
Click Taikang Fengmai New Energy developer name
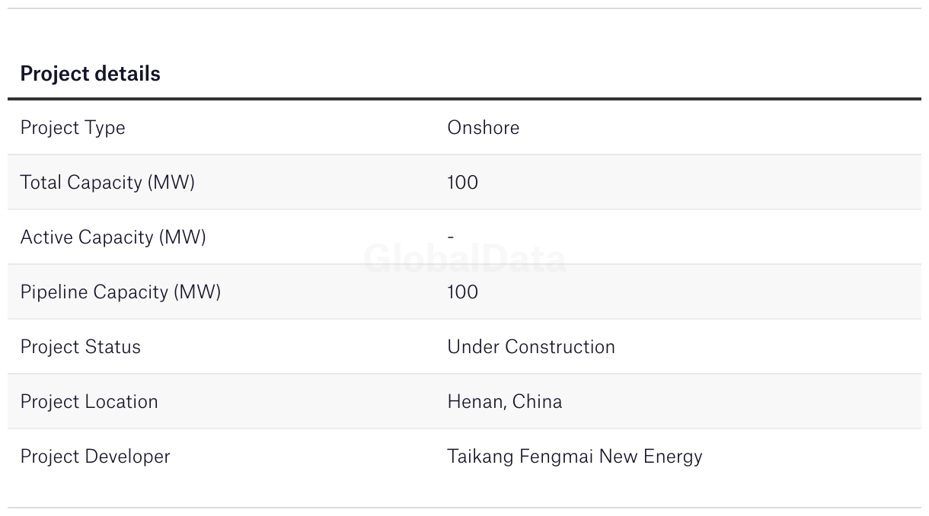pyautogui.click(x=575, y=457)
